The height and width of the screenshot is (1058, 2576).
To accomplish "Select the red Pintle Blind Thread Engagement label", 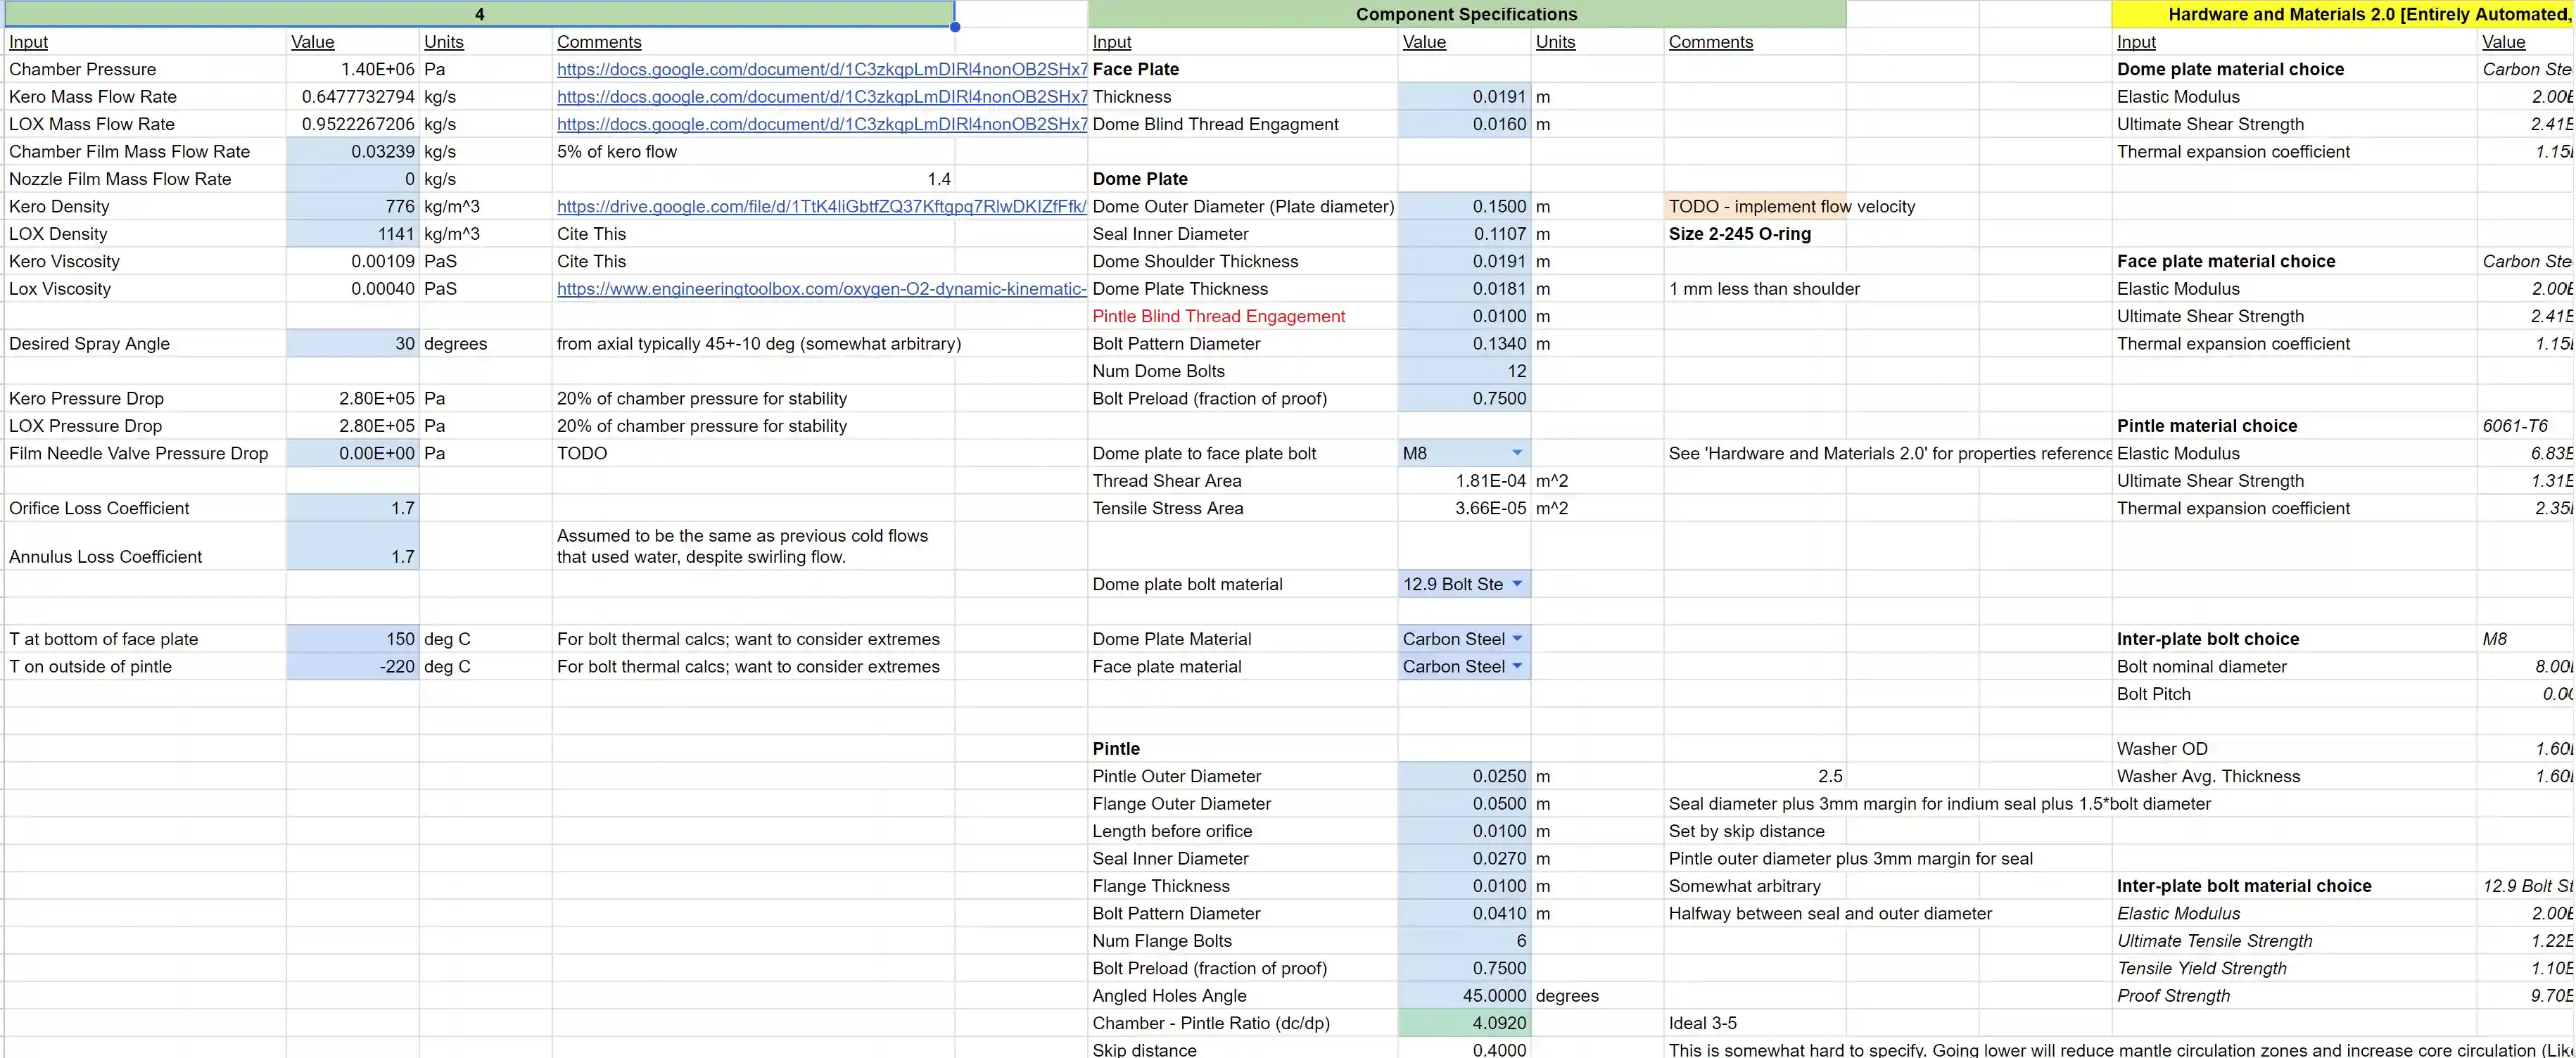I will coord(1218,316).
